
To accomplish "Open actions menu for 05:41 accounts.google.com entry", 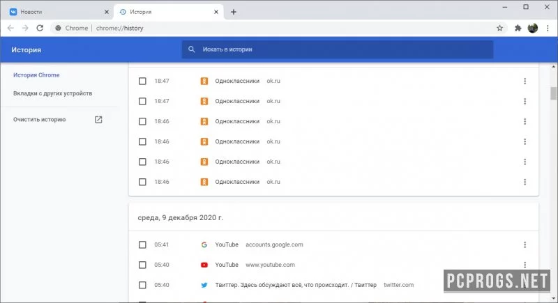I will tap(525, 244).
